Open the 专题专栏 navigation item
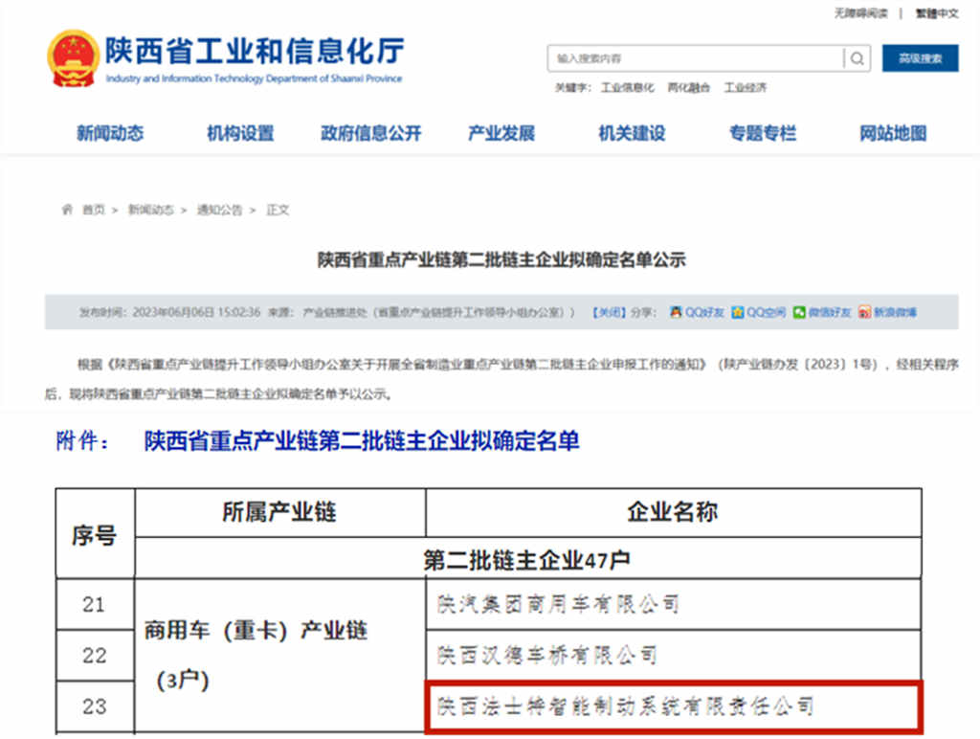The image size is (980, 739). click(762, 134)
